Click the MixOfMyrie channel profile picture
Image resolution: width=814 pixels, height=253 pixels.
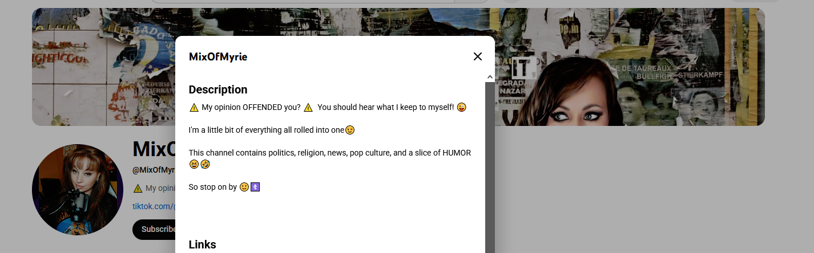(78, 189)
